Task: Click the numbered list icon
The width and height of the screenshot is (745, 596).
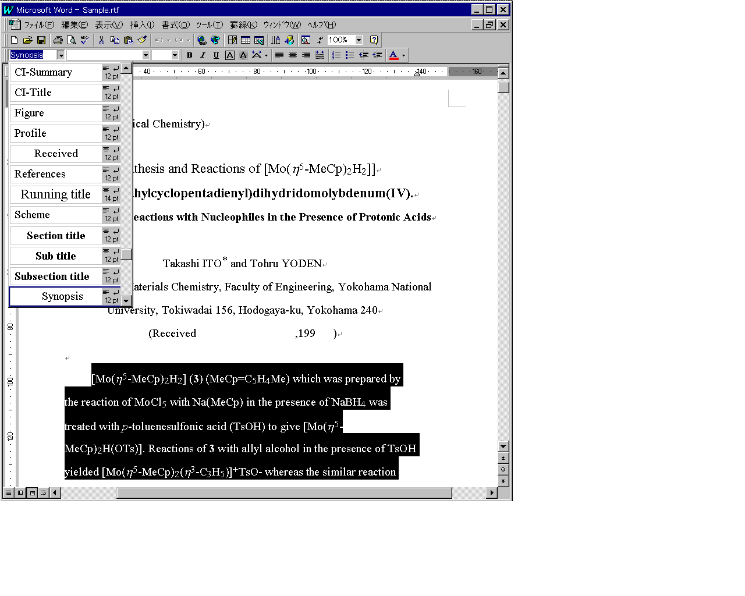Action: pyautogui.click(x=336, y=55)
